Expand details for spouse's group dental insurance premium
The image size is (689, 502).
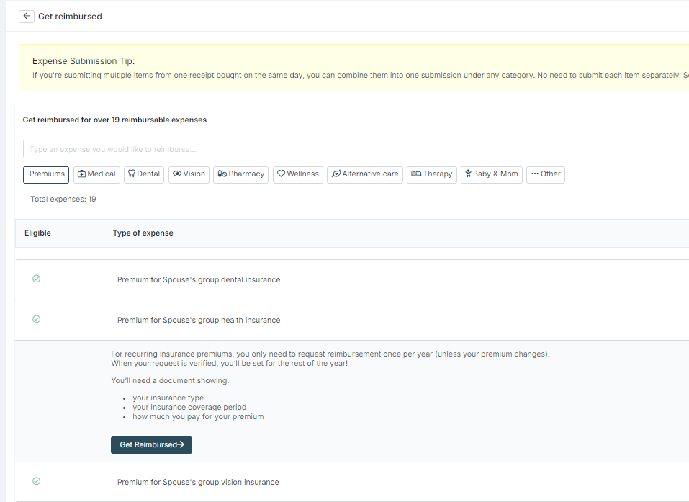pyautogui.click(x=199, y=279)
